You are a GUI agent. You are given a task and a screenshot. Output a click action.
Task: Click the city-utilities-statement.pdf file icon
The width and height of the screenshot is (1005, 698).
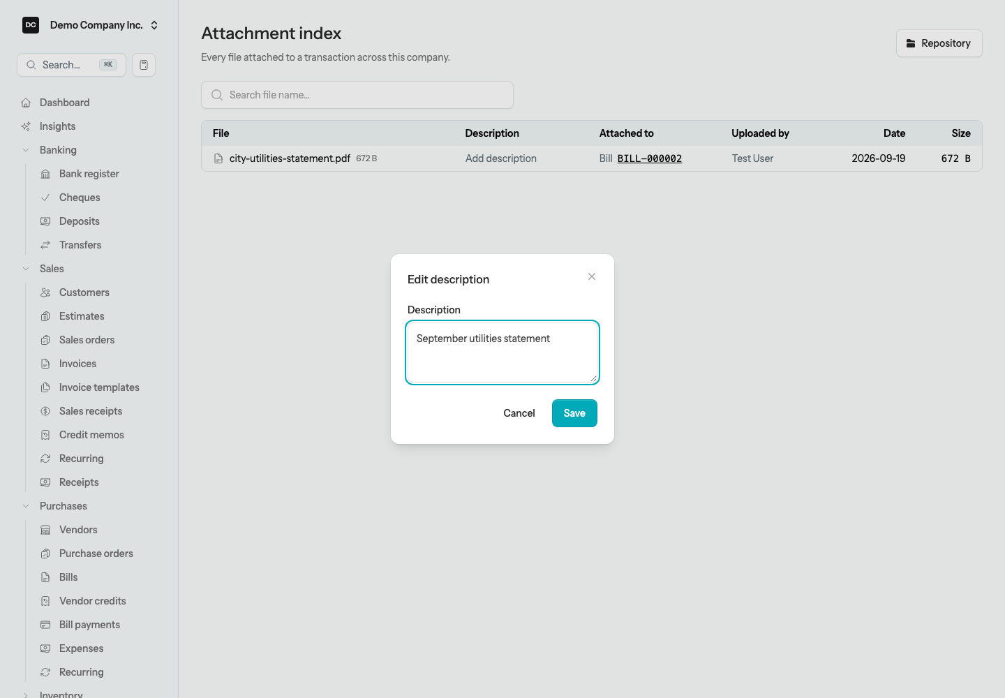coord(218,158)
